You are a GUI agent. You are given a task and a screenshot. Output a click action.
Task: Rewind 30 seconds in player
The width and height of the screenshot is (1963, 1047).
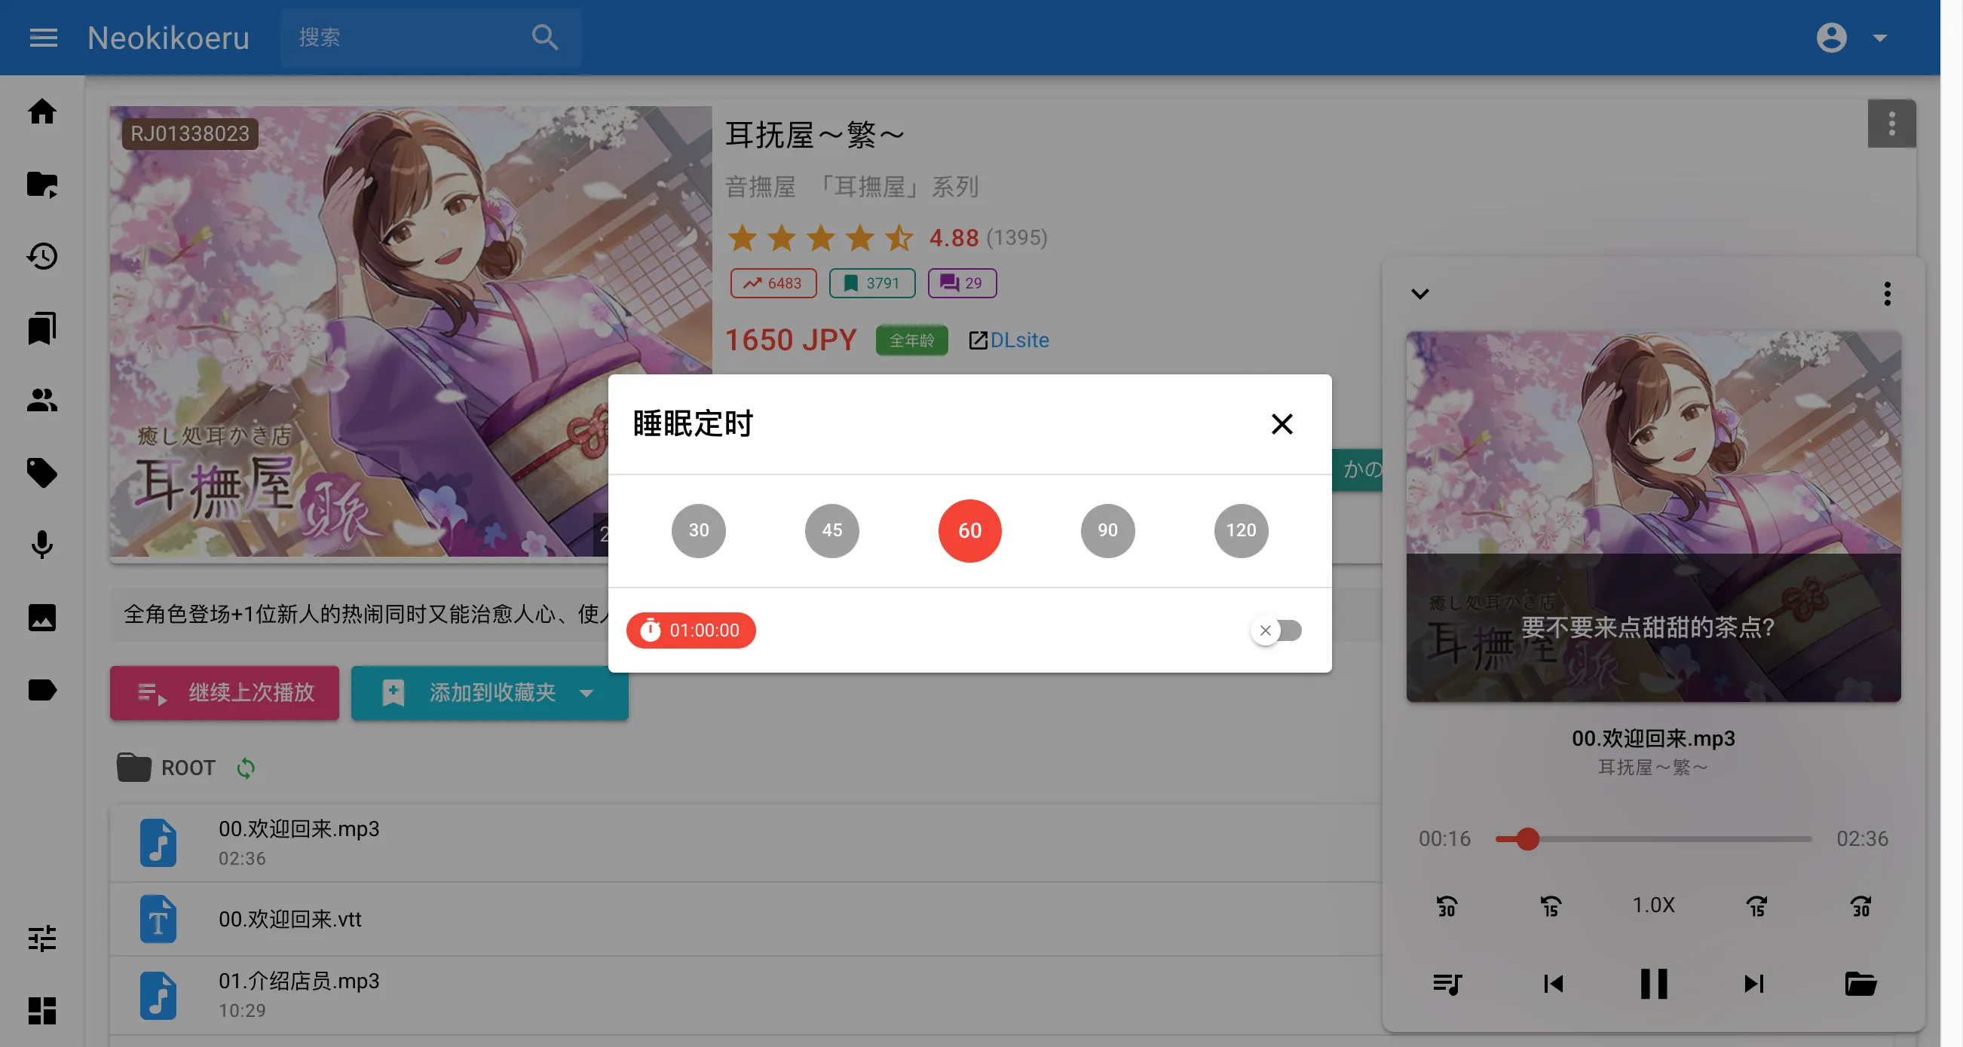(1447, 906)
